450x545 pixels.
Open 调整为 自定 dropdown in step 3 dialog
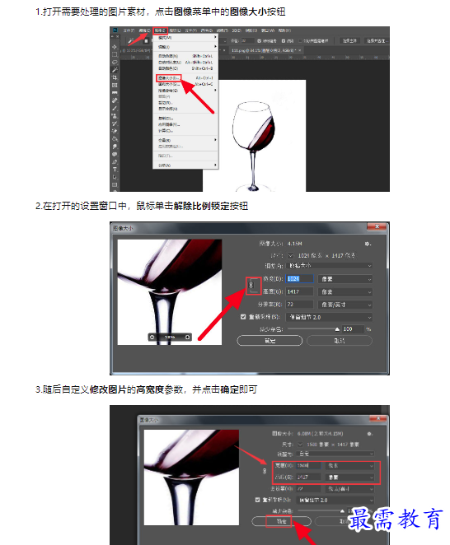[x=335, y=454]
